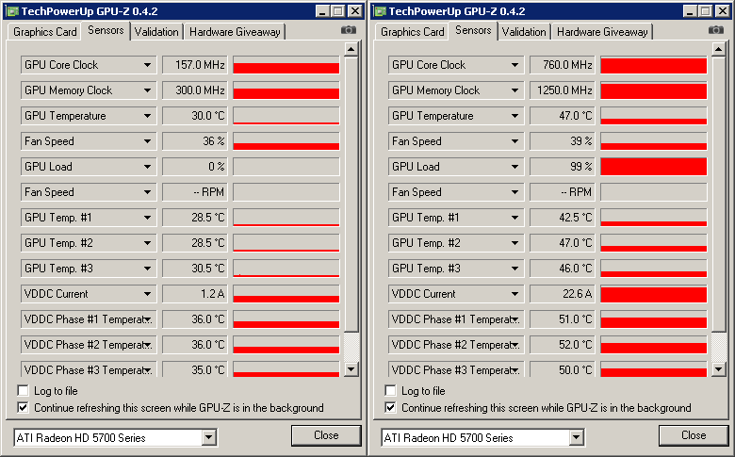Select Sensors tab in right window
Image resolution: width=735 pixels, height=457 pixels.
tap(473, 30)
